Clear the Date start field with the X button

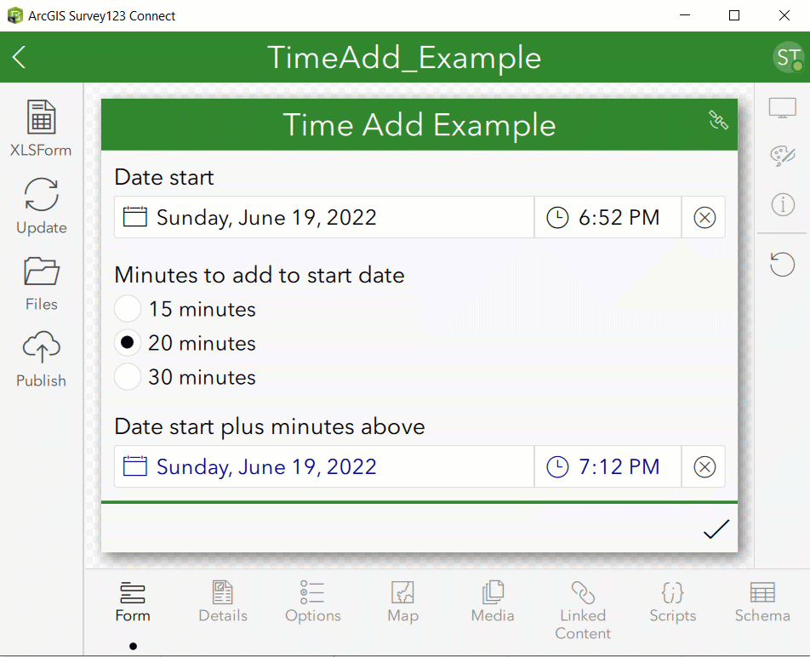pyautogui.click(x=704, y=217)
